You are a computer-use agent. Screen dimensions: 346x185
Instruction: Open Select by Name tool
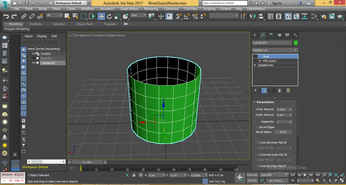pyautogui.click(x=75, y=16)
